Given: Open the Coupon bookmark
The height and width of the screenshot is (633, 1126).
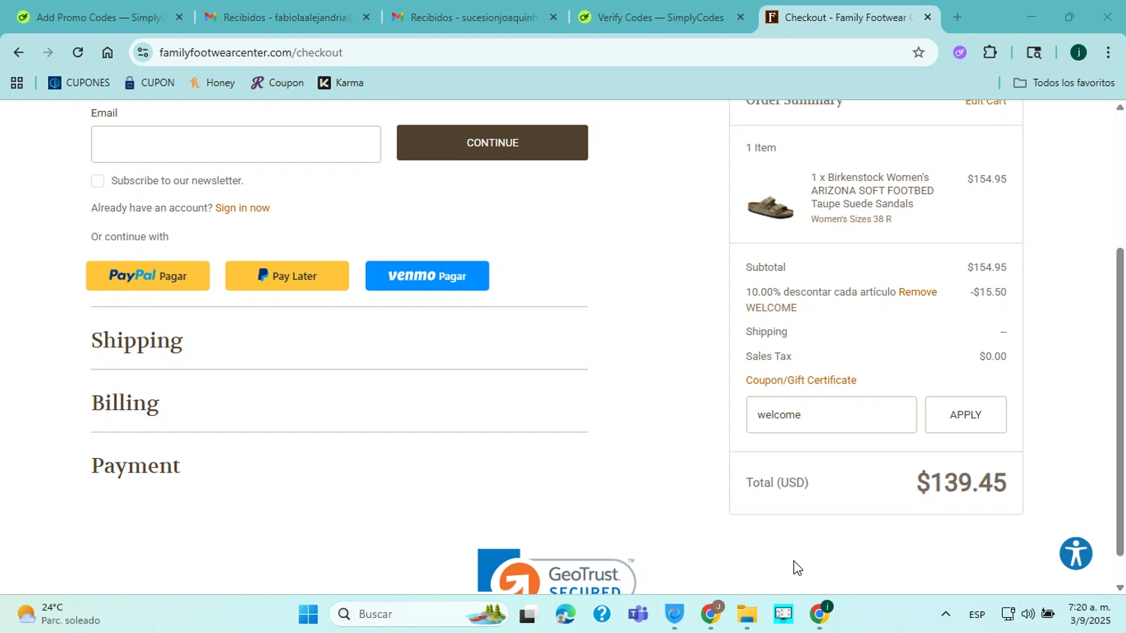Looking at the screenshot, I should click(278, 83).
